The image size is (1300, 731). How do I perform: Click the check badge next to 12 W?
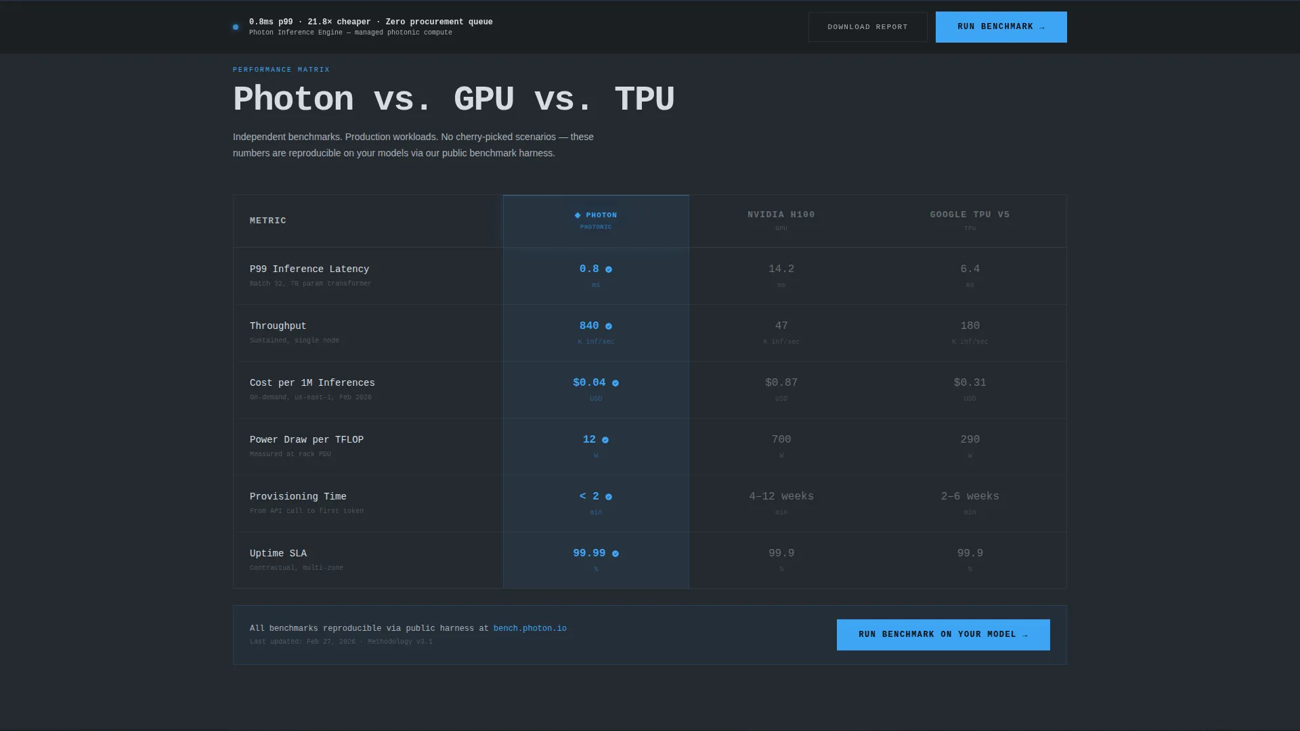[605, 440]
